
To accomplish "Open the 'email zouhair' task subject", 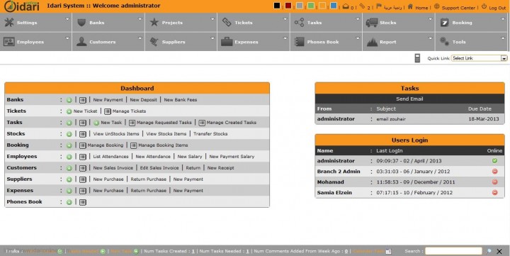I will [x=391, y=119].
